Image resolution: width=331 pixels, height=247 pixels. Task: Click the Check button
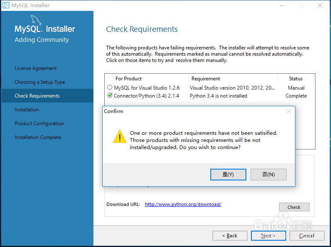point(294,207)
